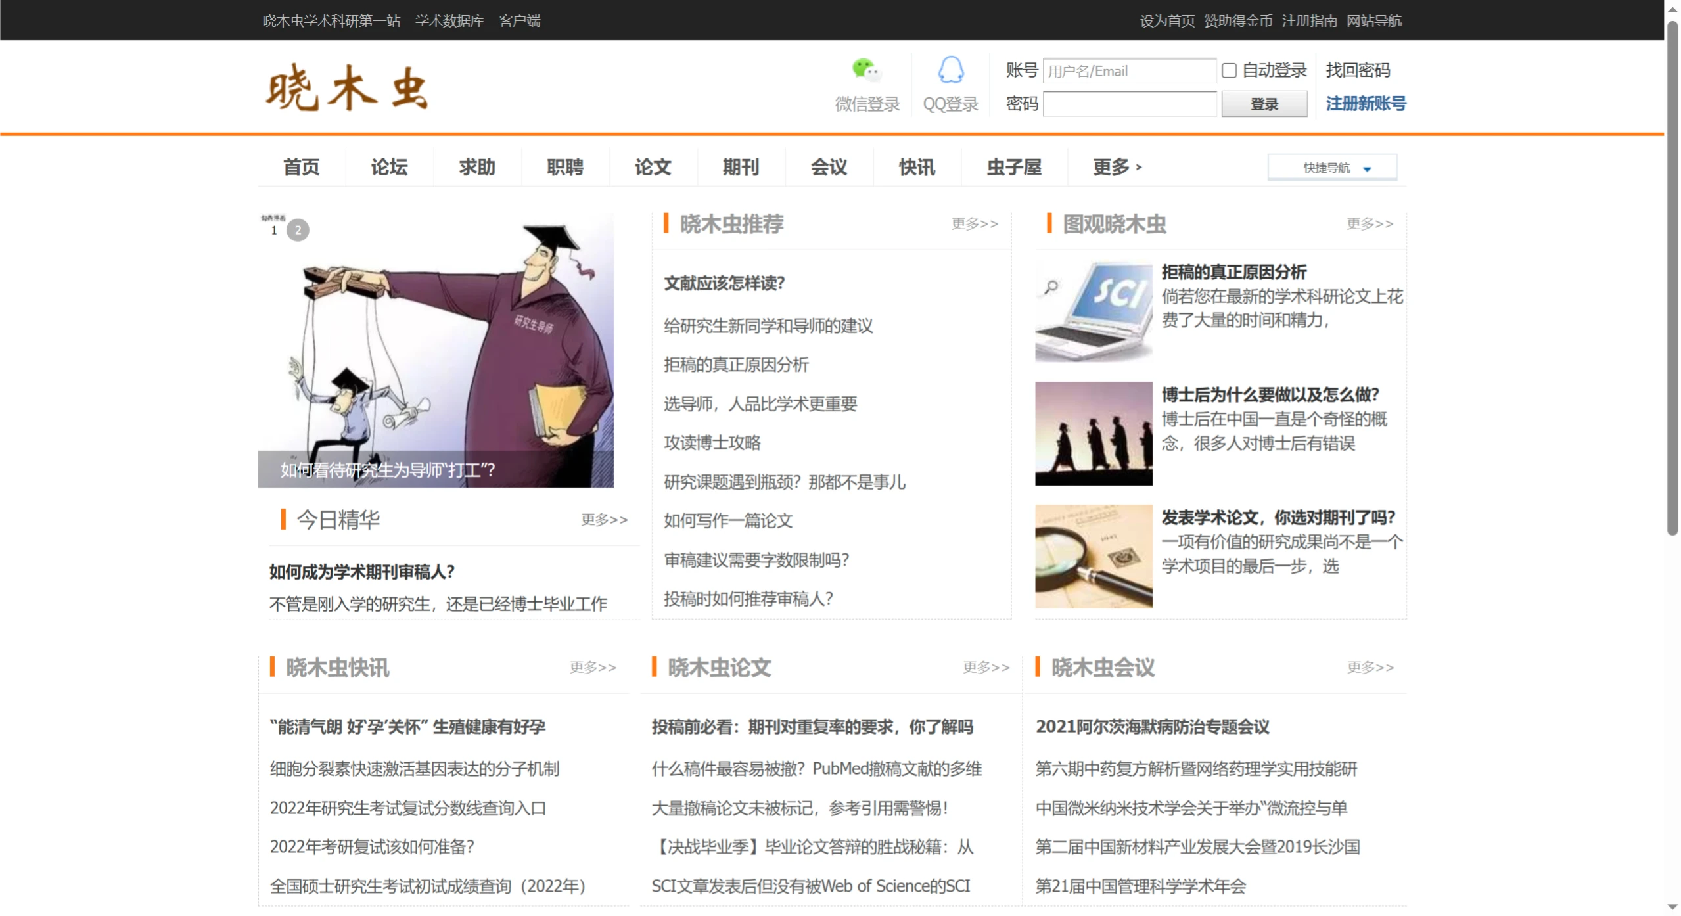This screenshot has width=1681, height=916.
Task: Click 更多>> beside 晓木虫快讯
Action: point(593,668)
